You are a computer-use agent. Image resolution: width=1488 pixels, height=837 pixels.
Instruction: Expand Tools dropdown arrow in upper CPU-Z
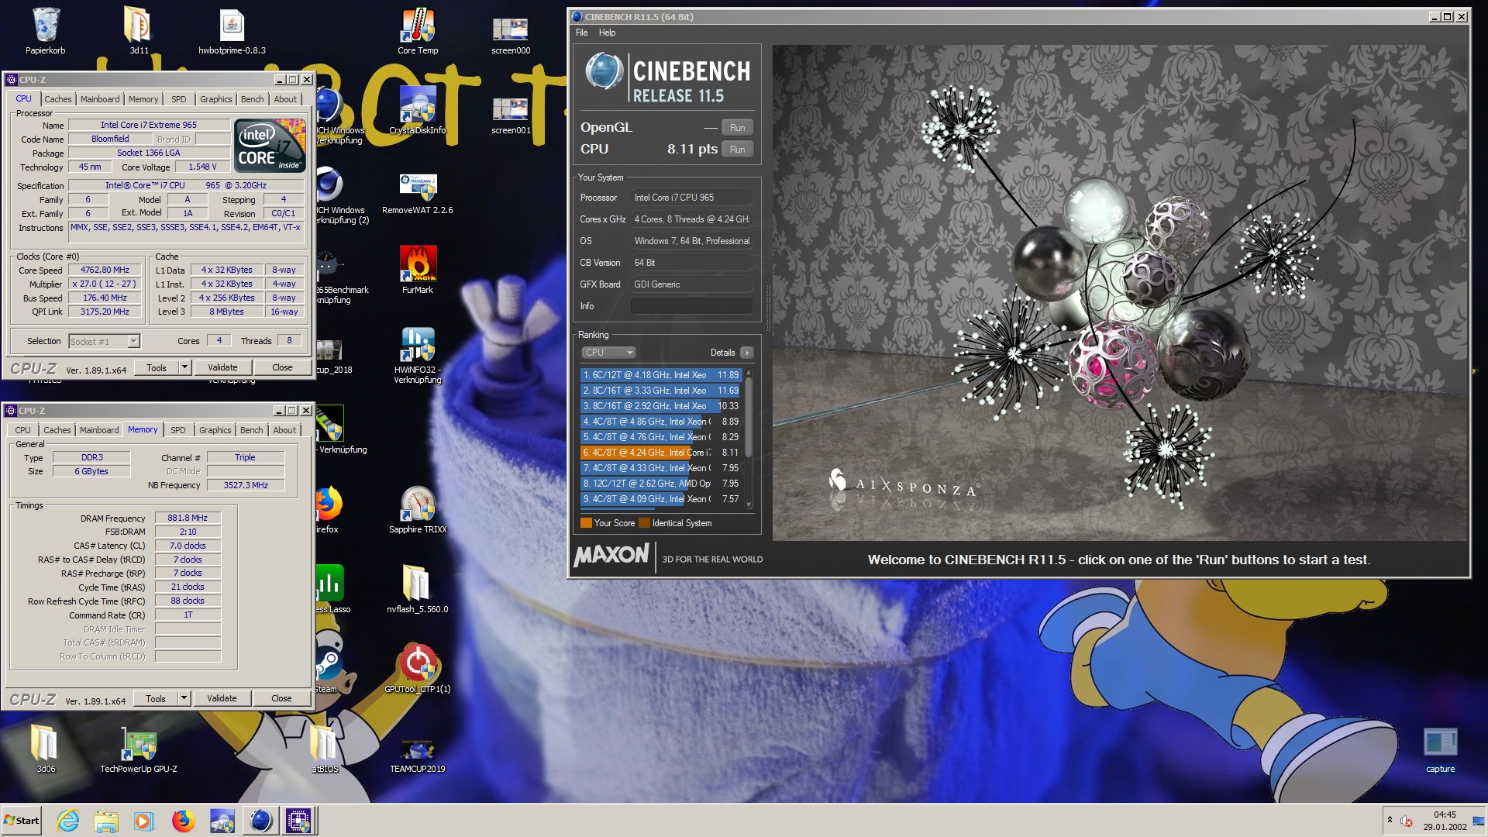(x=184, y=367)
